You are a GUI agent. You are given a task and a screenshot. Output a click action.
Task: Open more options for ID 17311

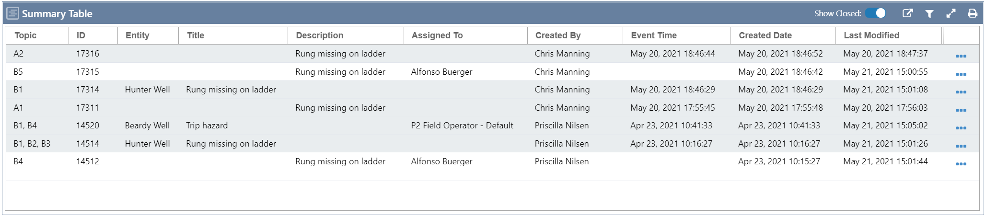[x=961, y=110]
